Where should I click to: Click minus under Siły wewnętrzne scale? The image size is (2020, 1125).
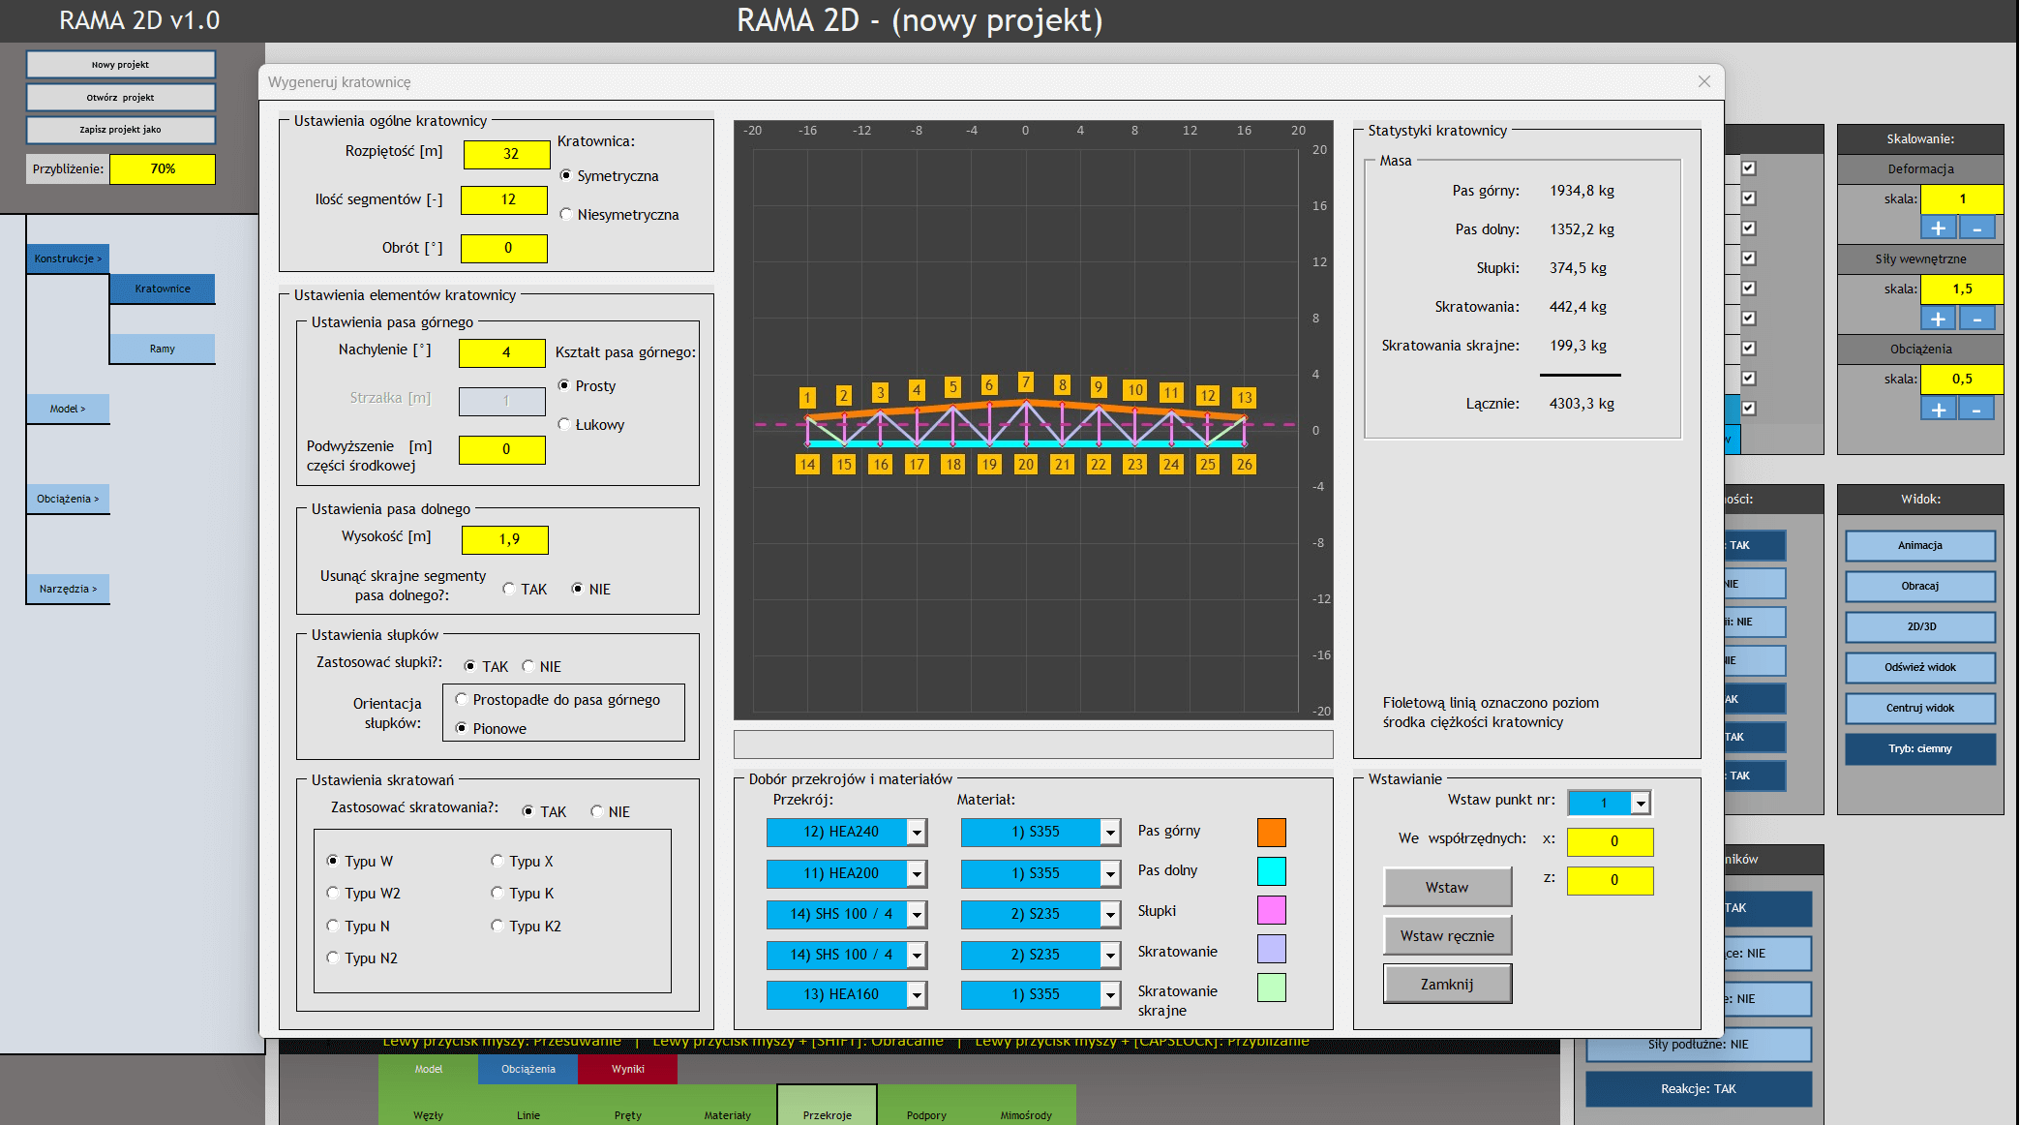coord(1976,319)
